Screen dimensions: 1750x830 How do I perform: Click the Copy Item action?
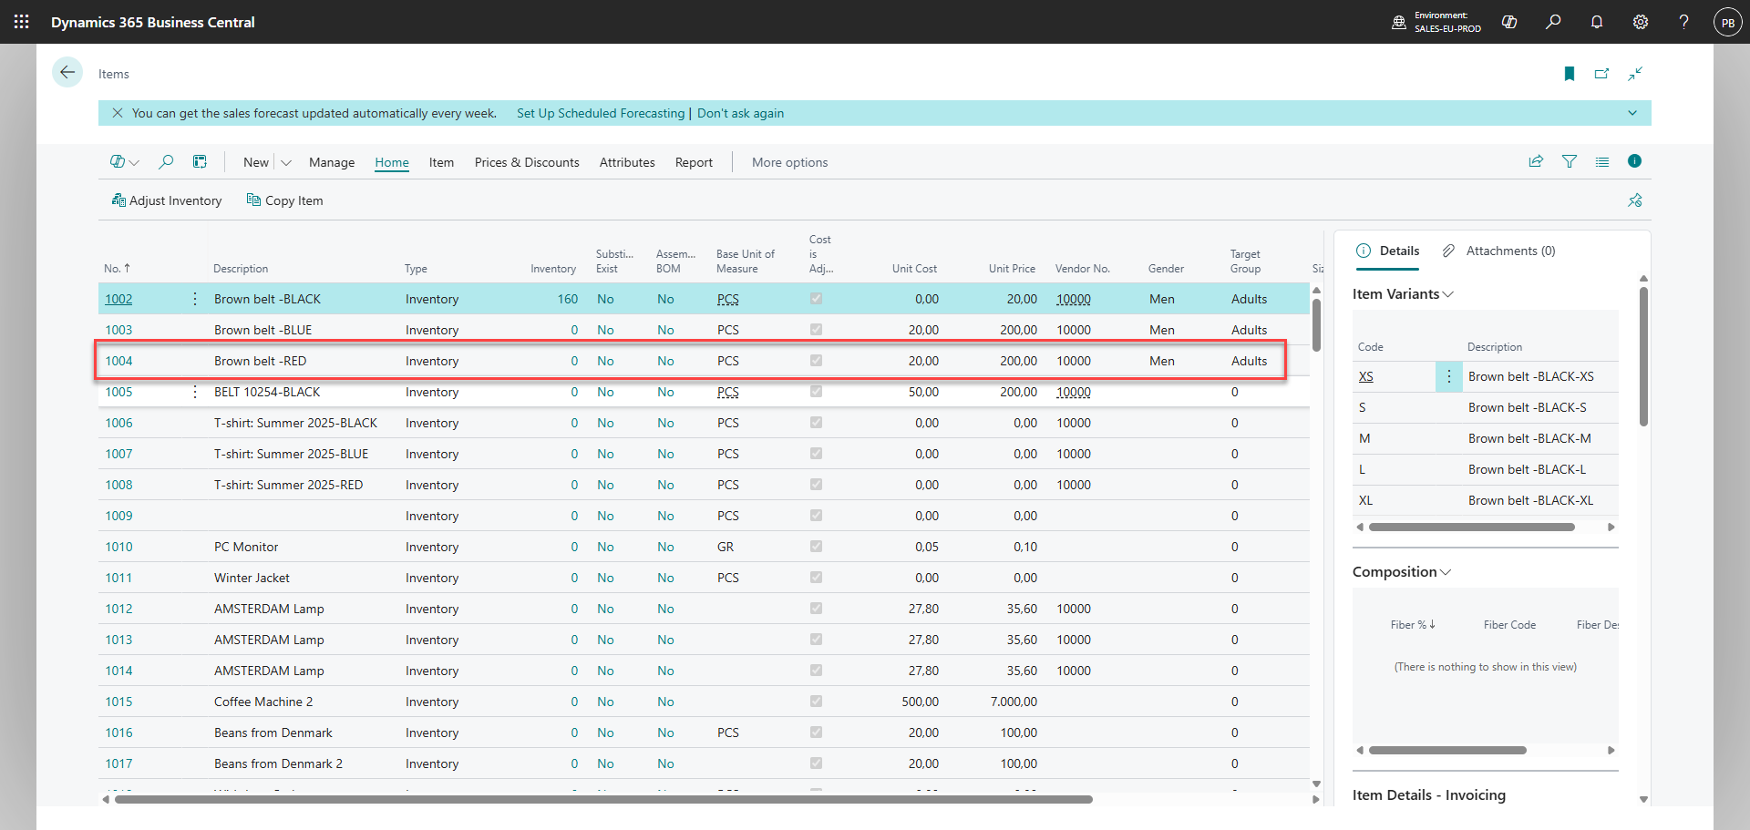(284, 200)
